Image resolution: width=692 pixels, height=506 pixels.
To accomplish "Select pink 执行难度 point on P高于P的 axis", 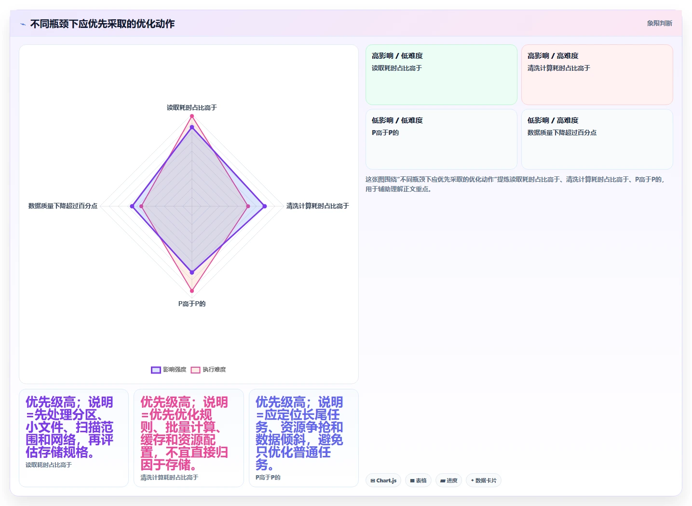I will [x=192, y=291].
